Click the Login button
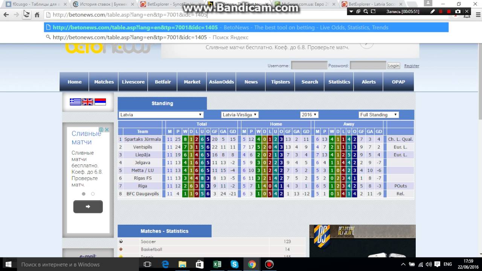 click(x=394, y=65)
